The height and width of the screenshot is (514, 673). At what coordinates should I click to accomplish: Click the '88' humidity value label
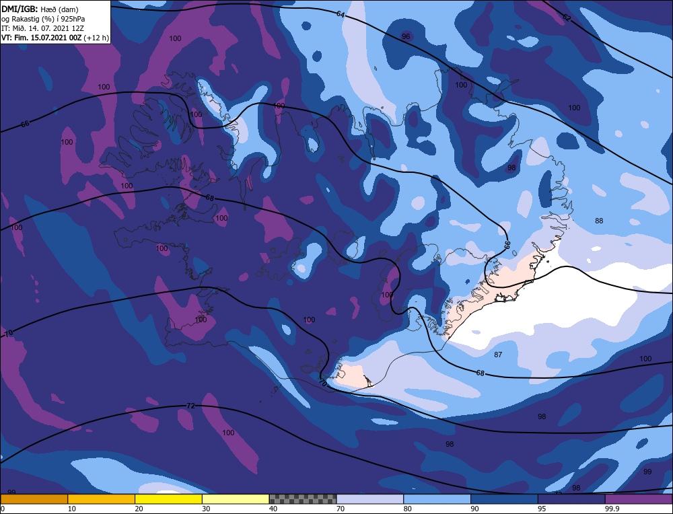click(599, 221)
